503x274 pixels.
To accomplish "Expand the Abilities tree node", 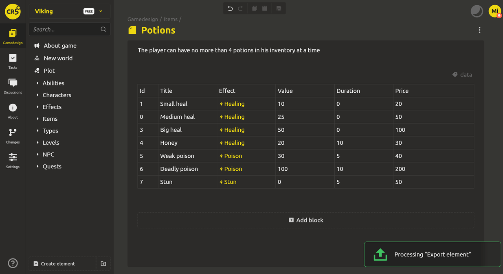I will tap(37, 83).
